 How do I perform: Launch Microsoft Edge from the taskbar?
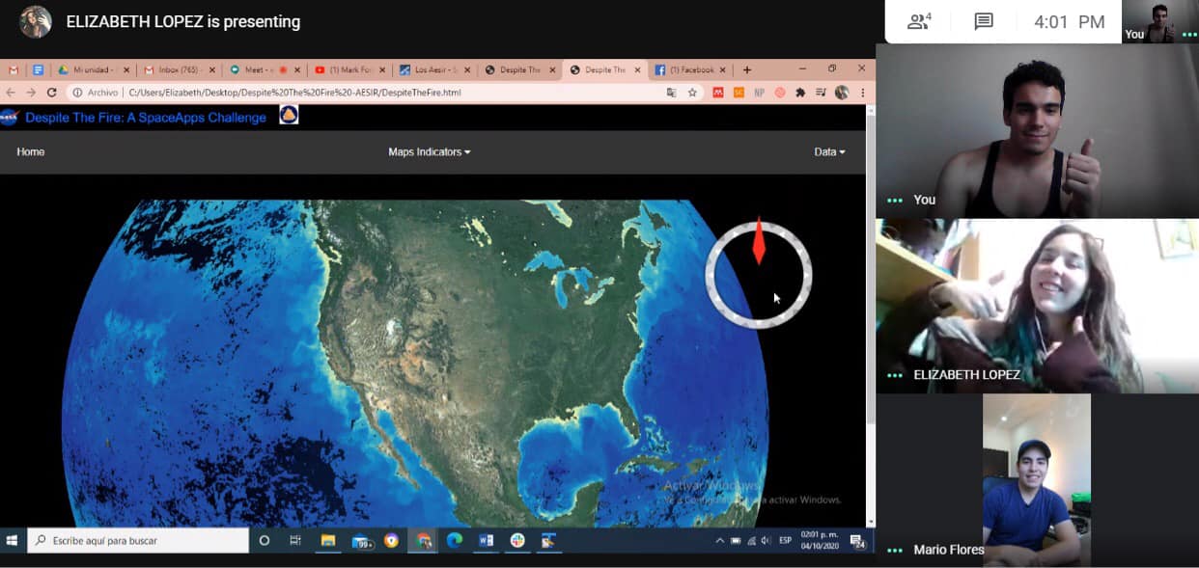[455, 541]
